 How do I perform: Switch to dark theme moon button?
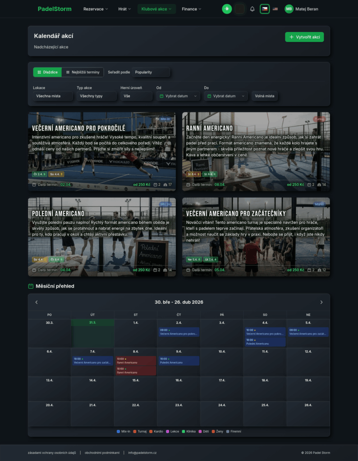point(239,9)
